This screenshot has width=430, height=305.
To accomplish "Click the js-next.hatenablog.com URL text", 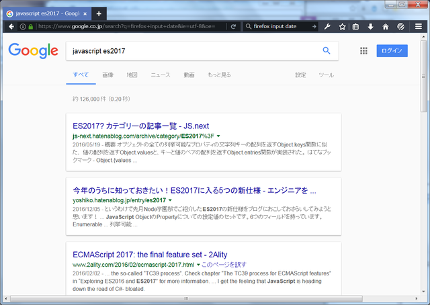I will click(x=143, y=136).
